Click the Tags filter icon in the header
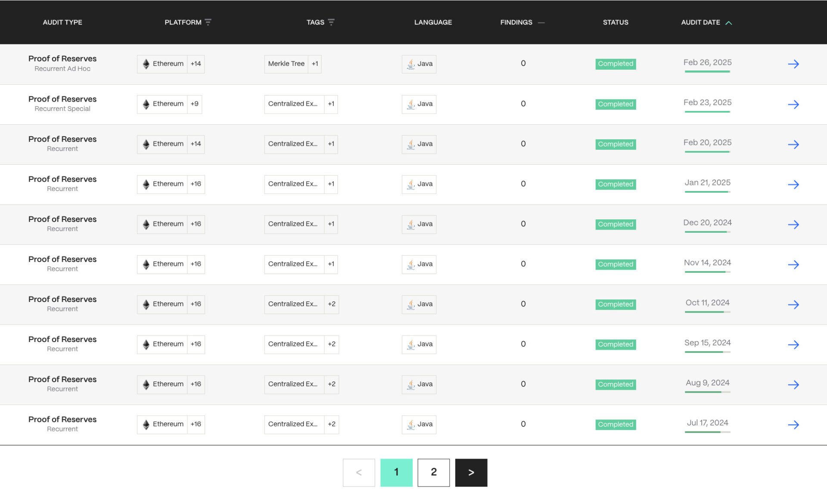The height and width of the screenshot is (493, 827). [x=331, y=22]
